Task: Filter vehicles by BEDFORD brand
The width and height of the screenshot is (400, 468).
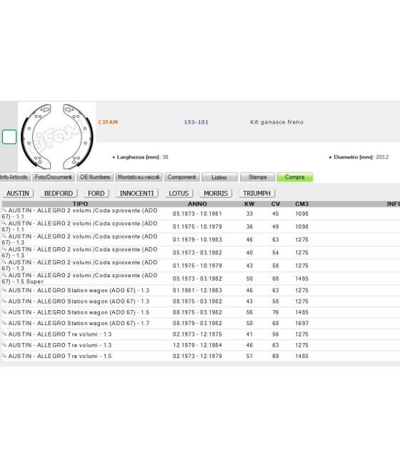Action: (59, 193)
